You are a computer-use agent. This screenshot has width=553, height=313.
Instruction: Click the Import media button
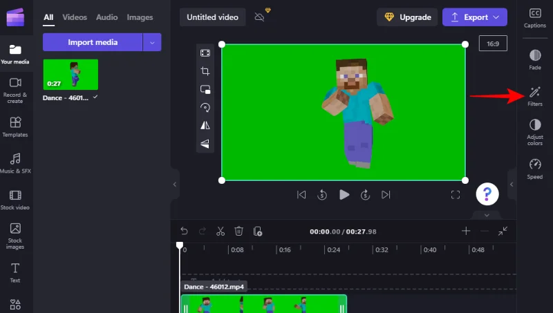[93, 42]
